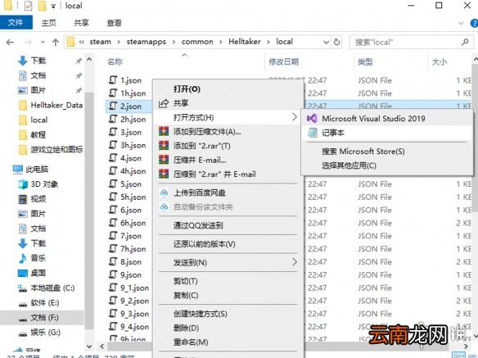Expand the address bar history dropdown
The height and width of the screenshot is (358, 478).
[x=327, y=42]
